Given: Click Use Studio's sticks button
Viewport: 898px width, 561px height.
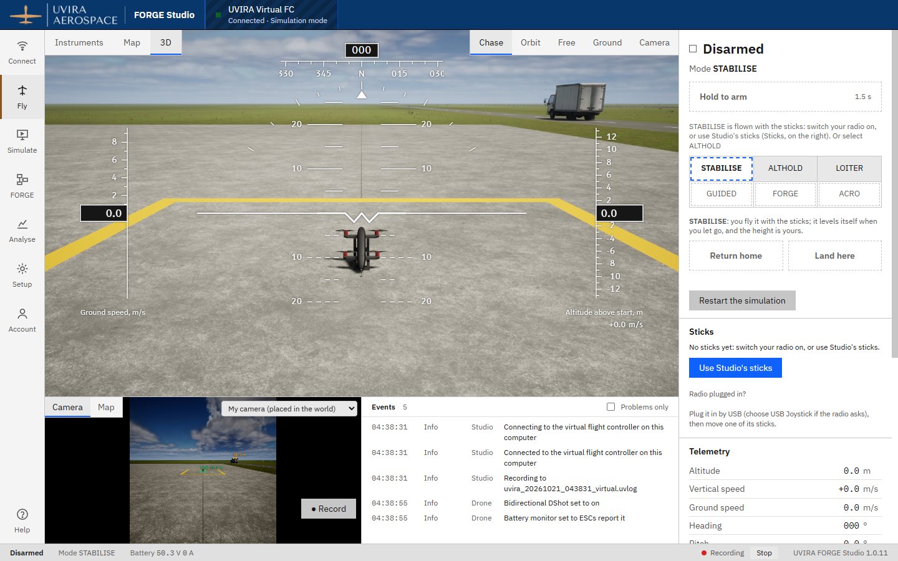Looking at the screenshot, I should (735, 368).
